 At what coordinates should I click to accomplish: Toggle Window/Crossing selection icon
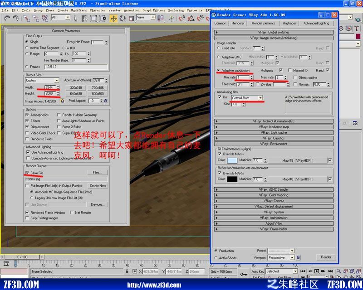point(103,18)
